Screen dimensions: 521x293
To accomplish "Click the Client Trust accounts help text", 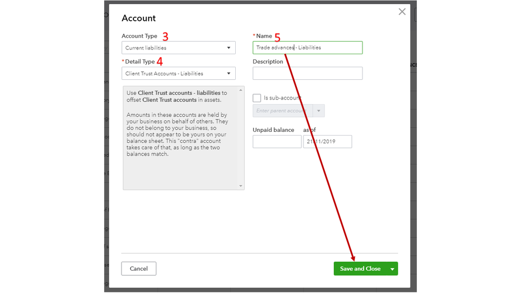I will click(177, 96).
